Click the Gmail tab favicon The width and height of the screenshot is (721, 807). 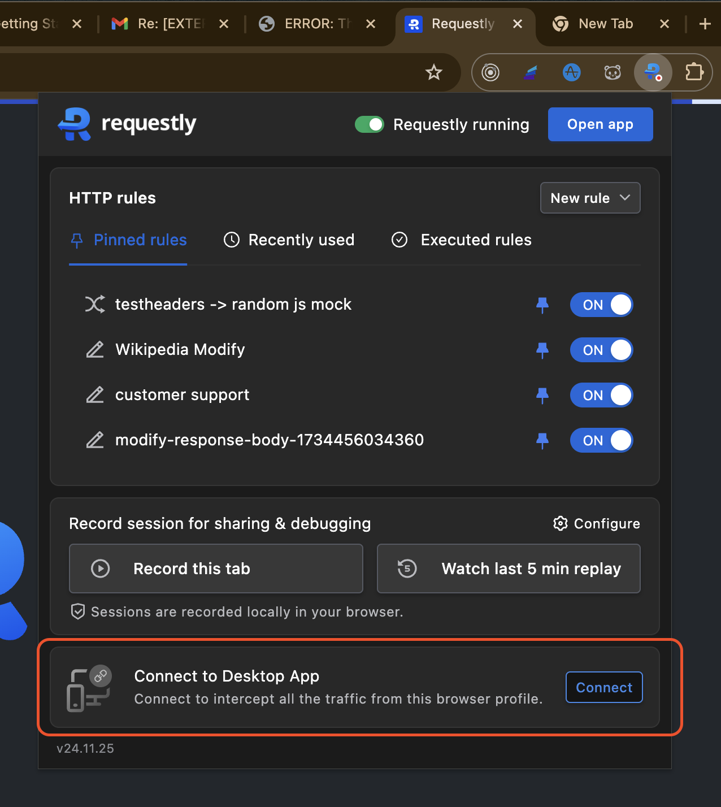coord(119,24)
